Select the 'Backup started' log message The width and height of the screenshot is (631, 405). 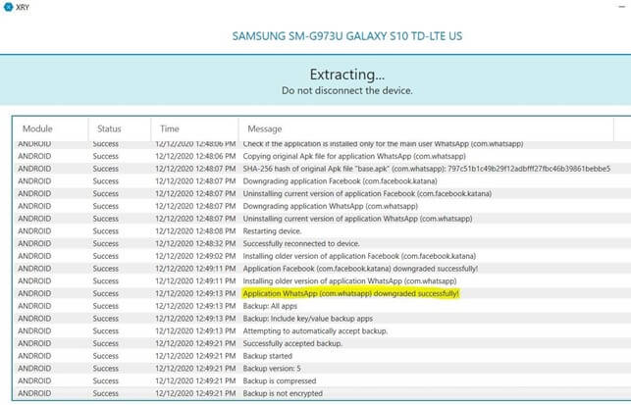click(267, 356)
